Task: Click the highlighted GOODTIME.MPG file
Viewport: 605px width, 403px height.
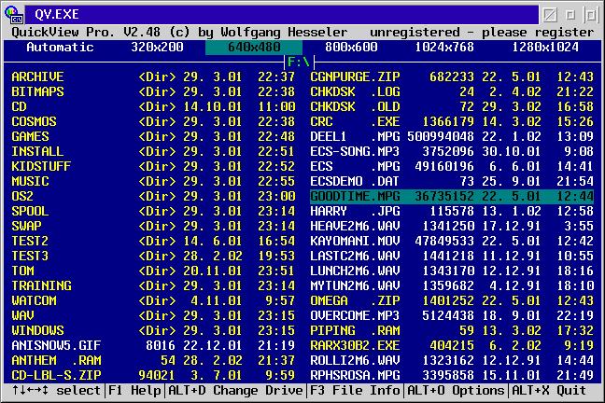Action: pyautogui.click(x=452, y=196)
